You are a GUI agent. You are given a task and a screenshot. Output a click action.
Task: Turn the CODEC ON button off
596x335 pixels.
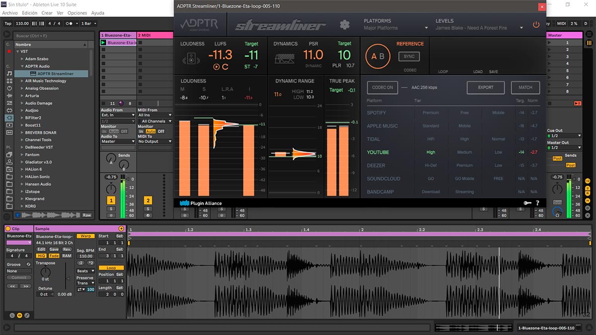click(x=382, y=87)
